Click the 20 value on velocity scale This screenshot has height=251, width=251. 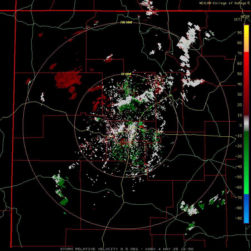click(240, 105)
